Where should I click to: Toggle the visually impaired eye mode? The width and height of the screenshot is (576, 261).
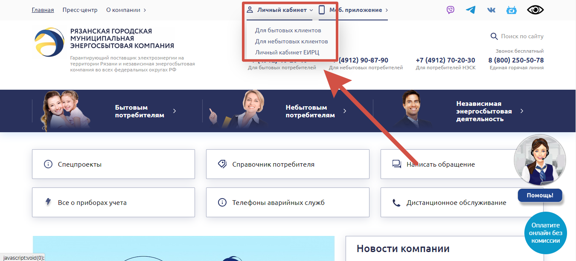pyautogui.click(x=535, y=10)
